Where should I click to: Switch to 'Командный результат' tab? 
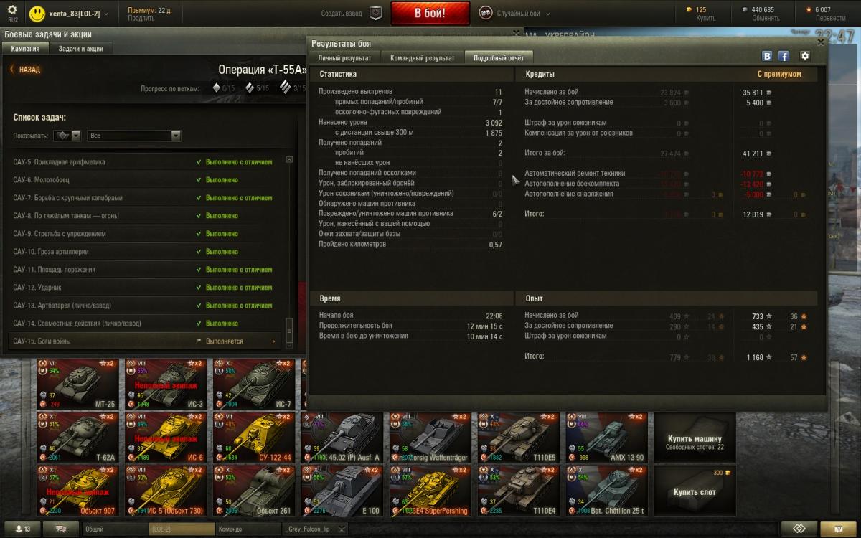(x=422, y=58)
